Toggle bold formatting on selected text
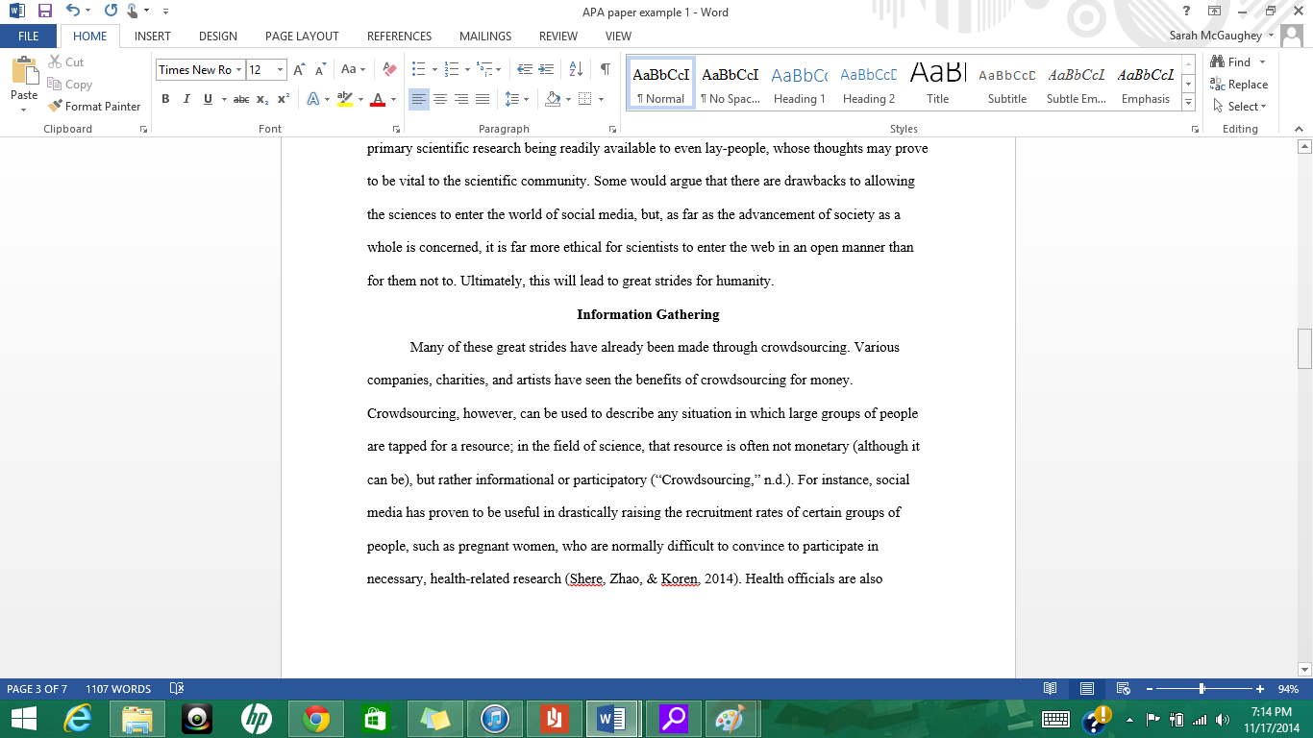The image size is (1313, 738). [165, 99]
